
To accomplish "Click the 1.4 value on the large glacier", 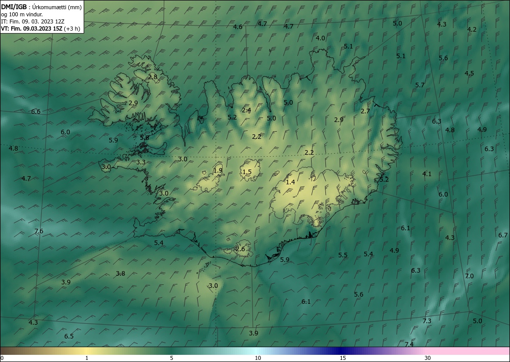I will 290,182.
